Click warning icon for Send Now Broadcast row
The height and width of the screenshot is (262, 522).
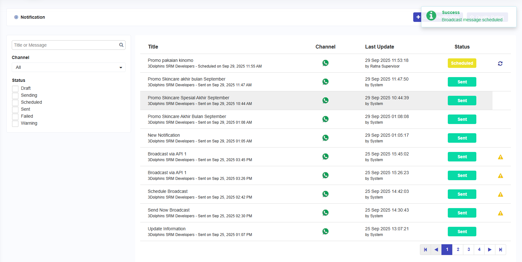click(x=500, y=213)
